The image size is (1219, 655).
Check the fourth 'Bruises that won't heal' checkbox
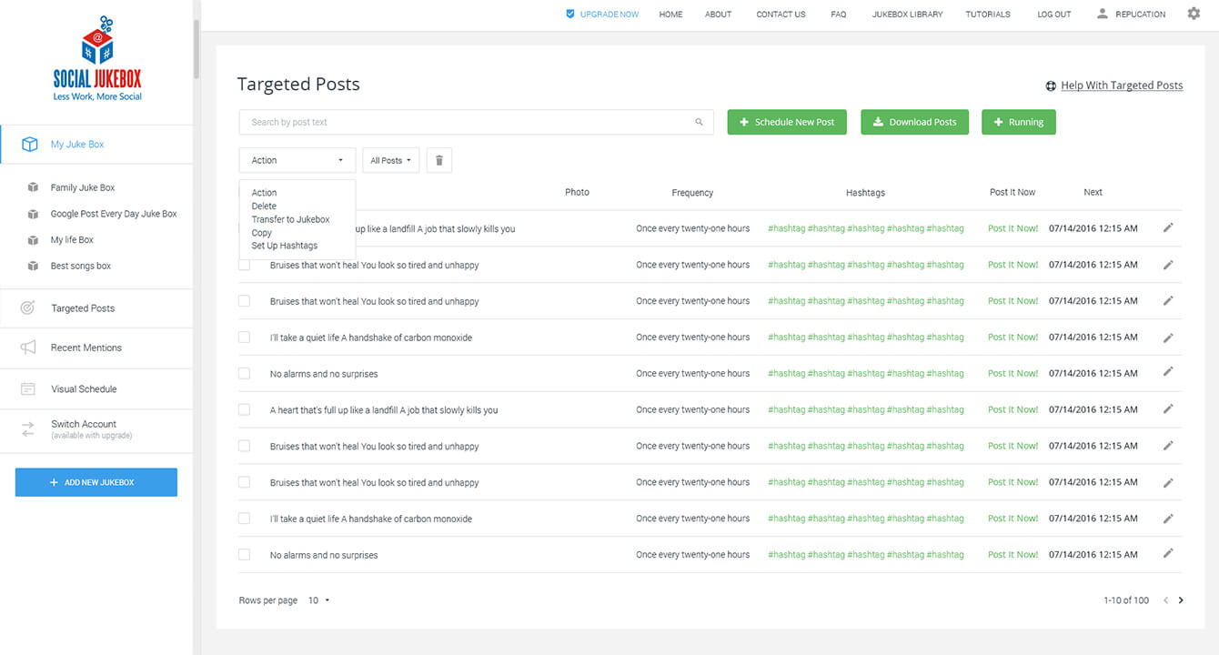[244, 482]
